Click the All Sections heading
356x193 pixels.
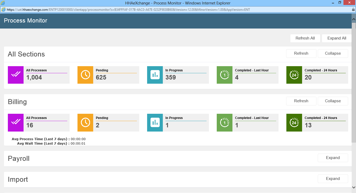point(26,54)
